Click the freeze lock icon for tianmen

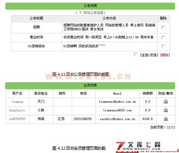click(166, 102)
